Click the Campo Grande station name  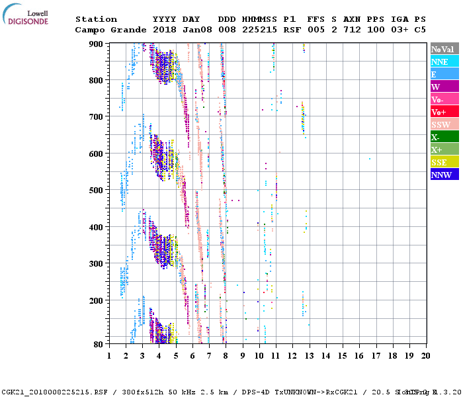pos(110,30)
